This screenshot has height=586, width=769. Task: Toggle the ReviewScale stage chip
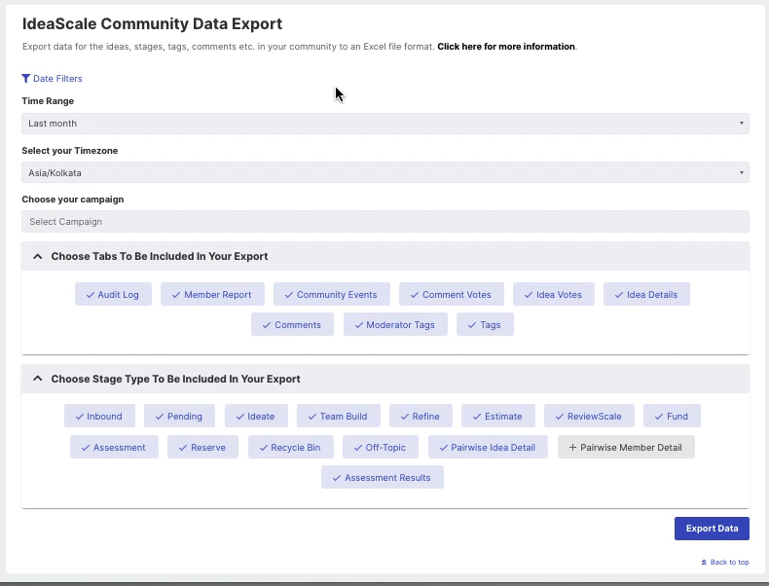click(x=589, y=416)
